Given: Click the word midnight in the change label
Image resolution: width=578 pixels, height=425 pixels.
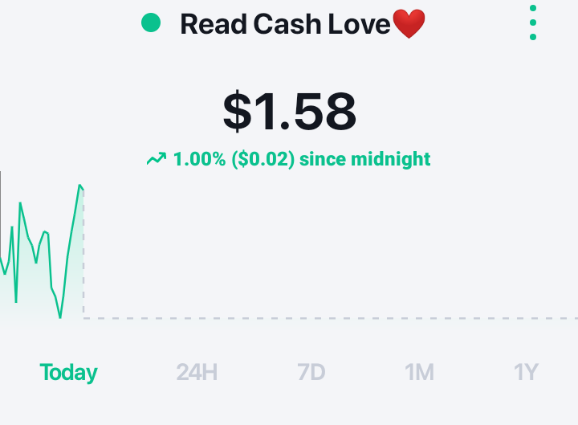Looking at the screenshot, I should coord(390,159).
